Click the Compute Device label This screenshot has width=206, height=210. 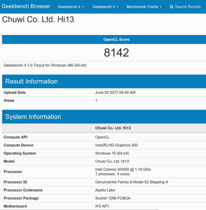[18, 145]
